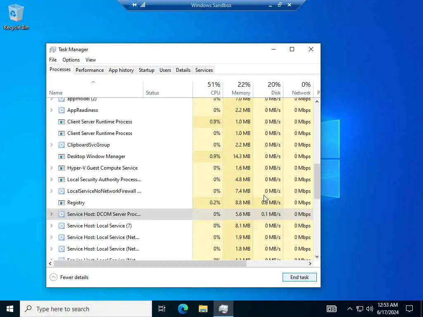Screen dimensions: 423x317
Task: Open File Explorer from the taskbar
Action: click(203, 309)
